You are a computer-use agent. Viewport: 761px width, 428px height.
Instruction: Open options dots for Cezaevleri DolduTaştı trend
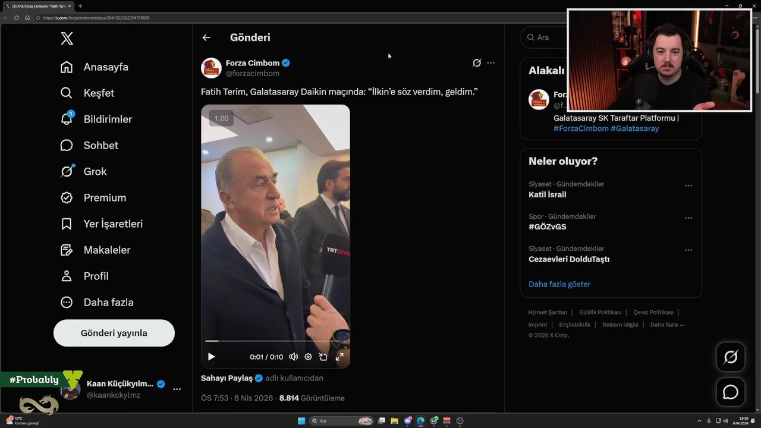coord(688,250)
